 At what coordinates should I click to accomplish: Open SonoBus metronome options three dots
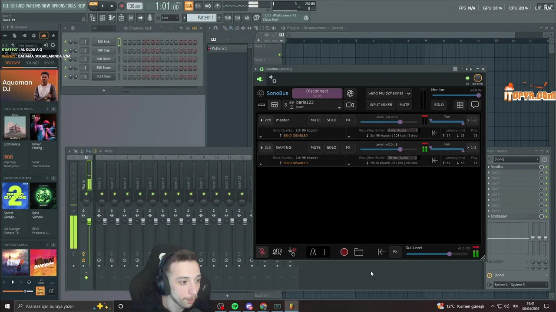[324, 252]
